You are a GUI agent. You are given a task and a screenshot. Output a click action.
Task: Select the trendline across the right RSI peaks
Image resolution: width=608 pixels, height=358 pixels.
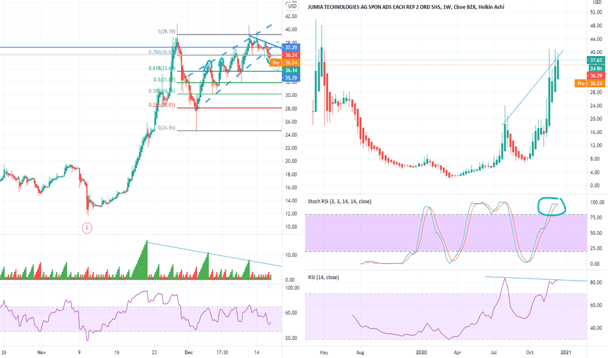[x=536, y=279]
